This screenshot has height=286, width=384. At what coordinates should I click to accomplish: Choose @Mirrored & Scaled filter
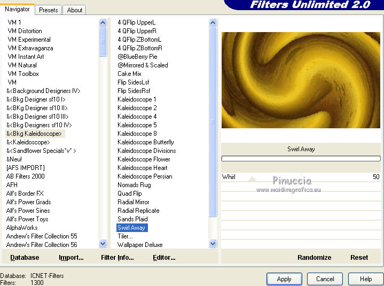143,65
